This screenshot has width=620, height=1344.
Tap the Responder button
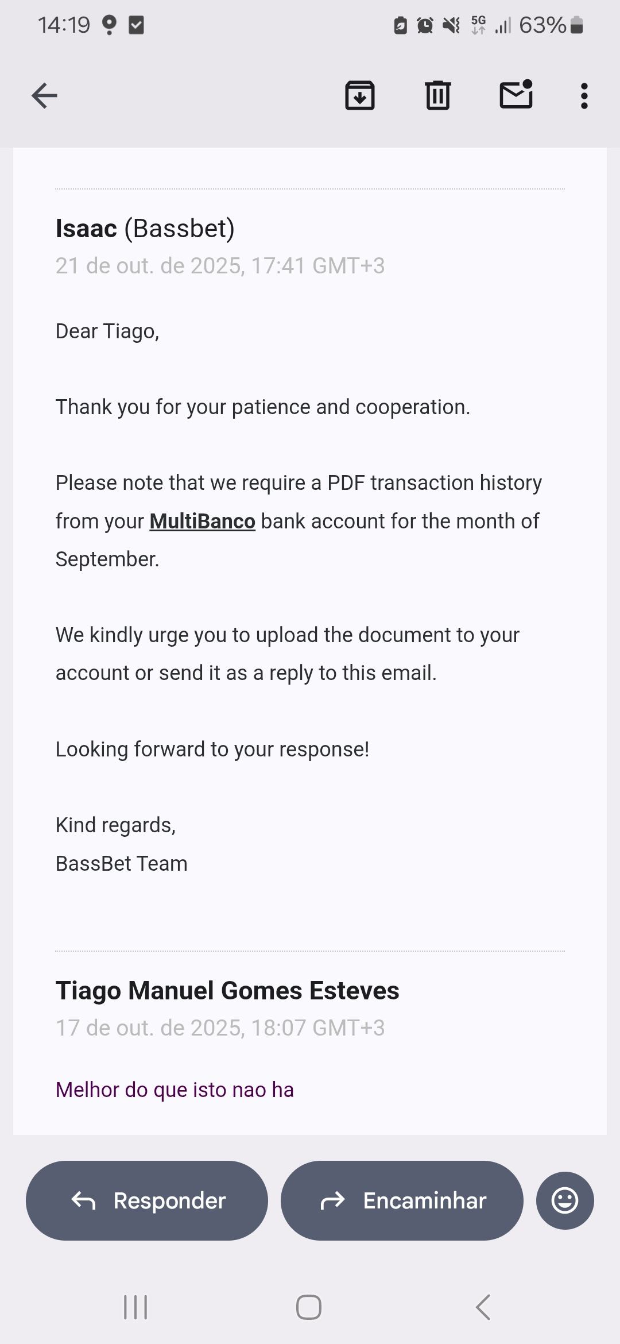(147, 1200)
